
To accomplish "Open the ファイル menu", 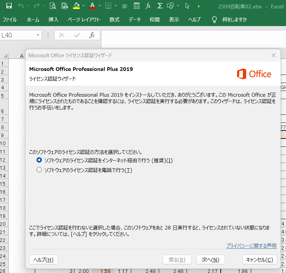I will point(10,20).
